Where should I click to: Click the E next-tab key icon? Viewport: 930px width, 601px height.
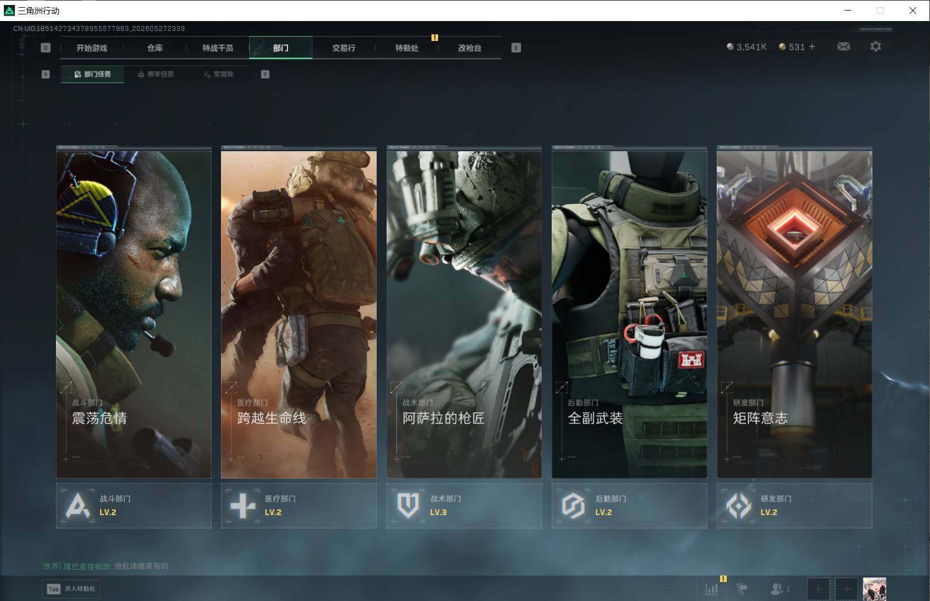click(x=516, y=48)
